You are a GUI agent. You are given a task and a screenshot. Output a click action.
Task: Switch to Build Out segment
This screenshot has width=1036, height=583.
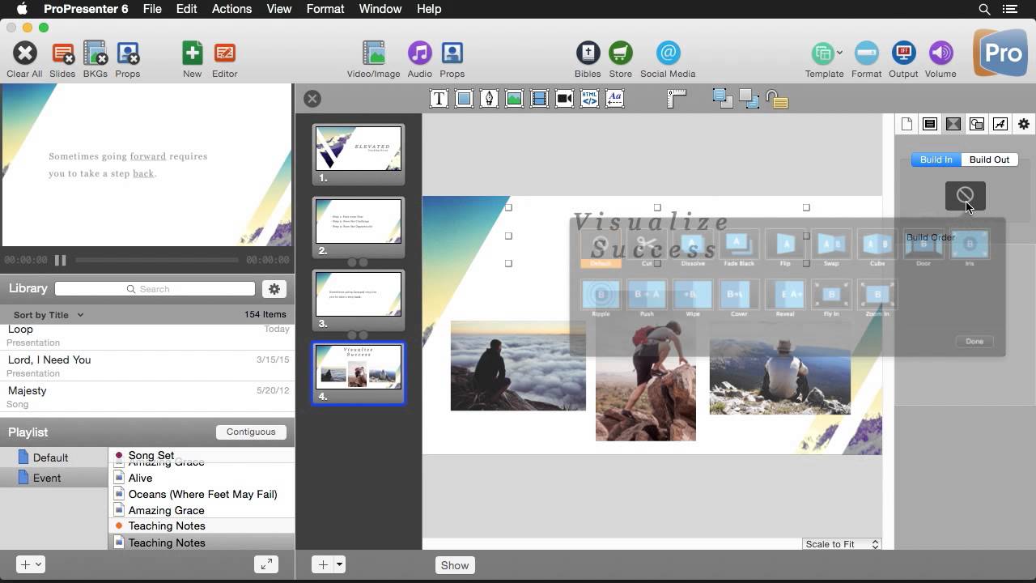pyautogui.click(x=989, y=160)
